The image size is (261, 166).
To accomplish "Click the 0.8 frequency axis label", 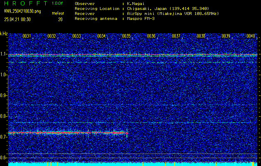I will pyautogui.click(x=3, y=116).
